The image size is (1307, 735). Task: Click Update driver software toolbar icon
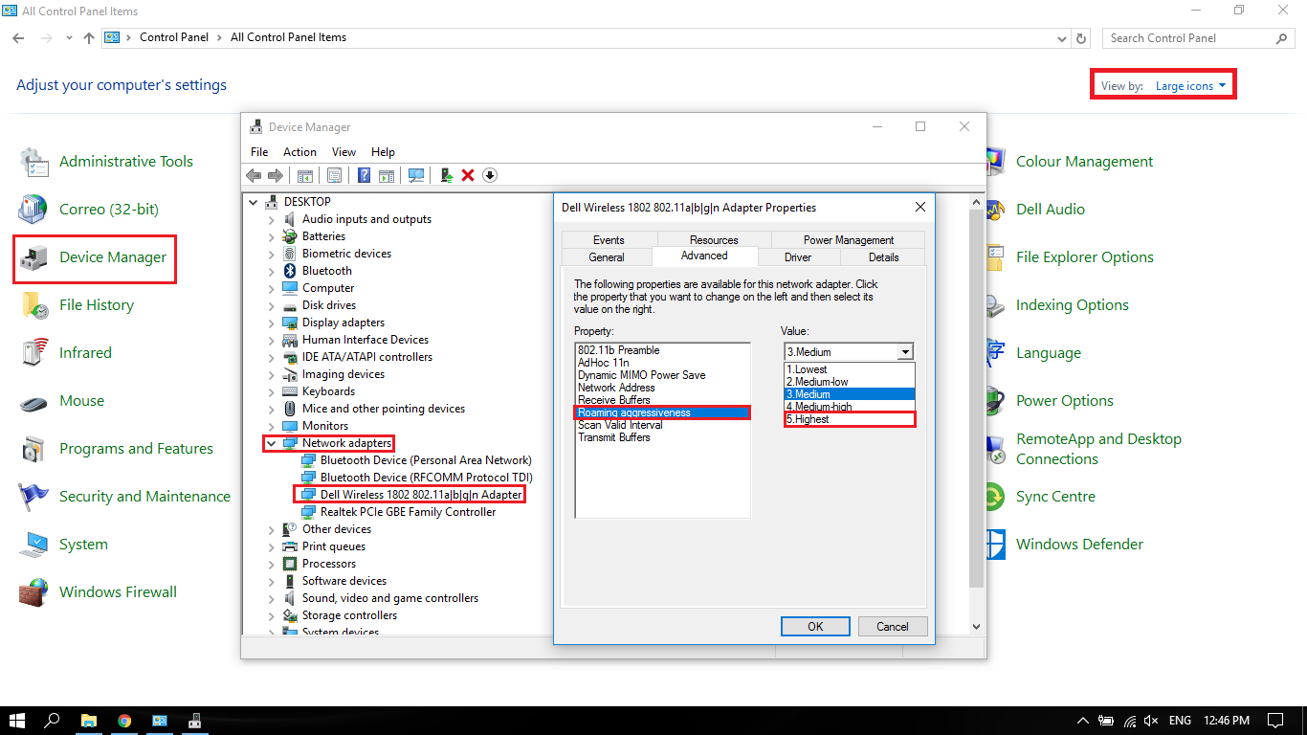tap(447, 175)
